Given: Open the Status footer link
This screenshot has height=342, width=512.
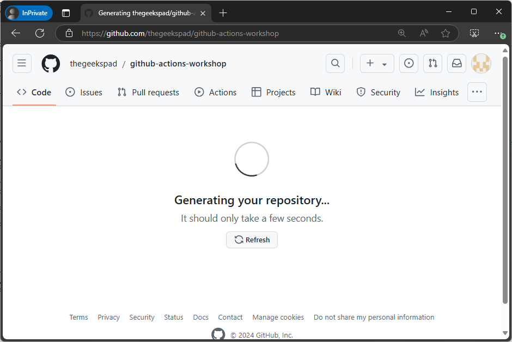Looking at the screenshot, I should tap(174, 317).
